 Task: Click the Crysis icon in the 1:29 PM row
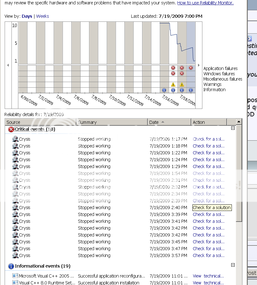pyautogui.click(x=16, y=166)
